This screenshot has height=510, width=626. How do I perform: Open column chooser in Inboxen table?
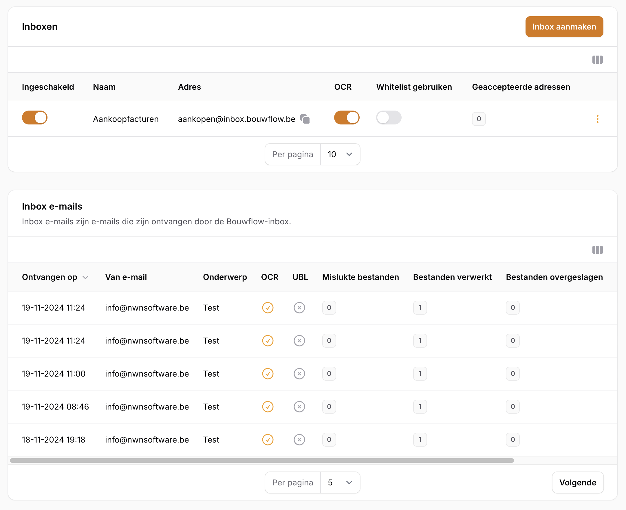[597, 60]
